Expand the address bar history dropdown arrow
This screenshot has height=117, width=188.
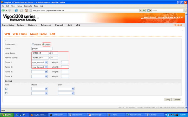point(140,10)
